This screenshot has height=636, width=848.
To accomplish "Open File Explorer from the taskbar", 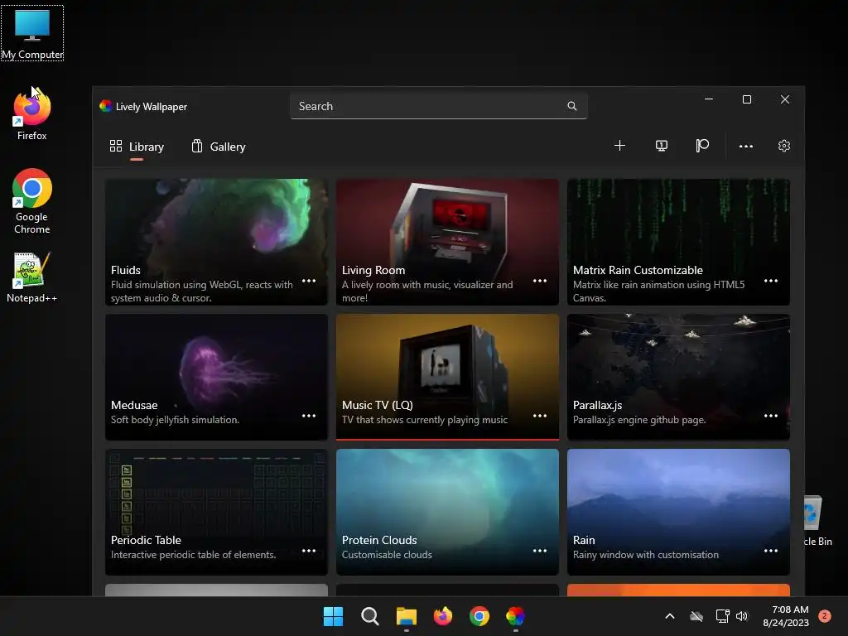I will 406,616.
